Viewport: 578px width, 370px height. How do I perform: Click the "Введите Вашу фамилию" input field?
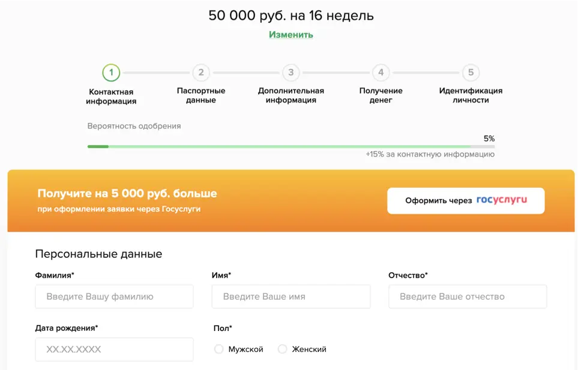point(114,296)
